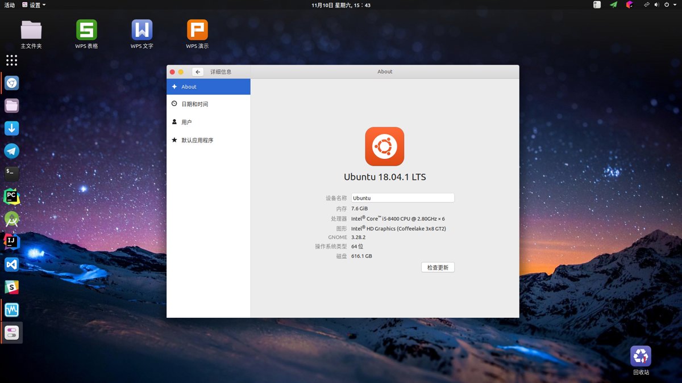Launch Telegram from the dock
The image size is (682, 383).
[x=12, y=151]
